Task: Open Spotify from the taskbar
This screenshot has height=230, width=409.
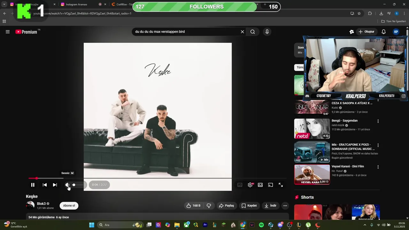Action: coord(261,225)
